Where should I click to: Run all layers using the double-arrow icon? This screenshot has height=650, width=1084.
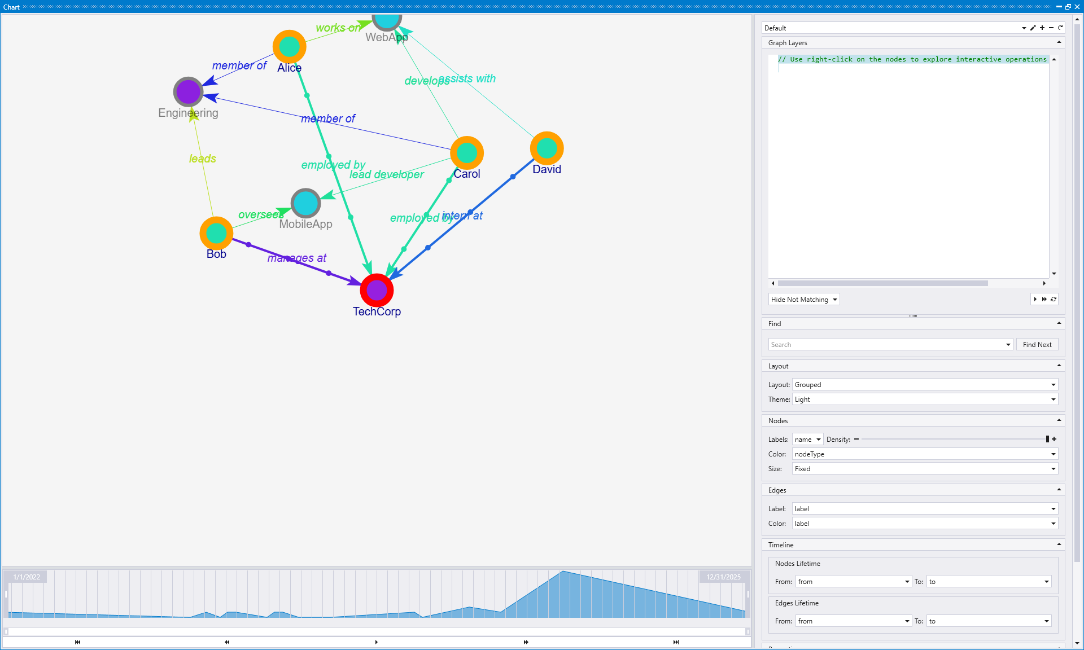coord(1044,299)
